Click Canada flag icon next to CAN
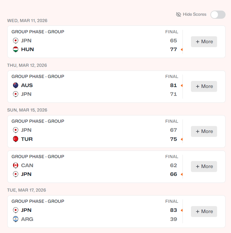This screenshot has width=231, height=233. pos(16,165)
